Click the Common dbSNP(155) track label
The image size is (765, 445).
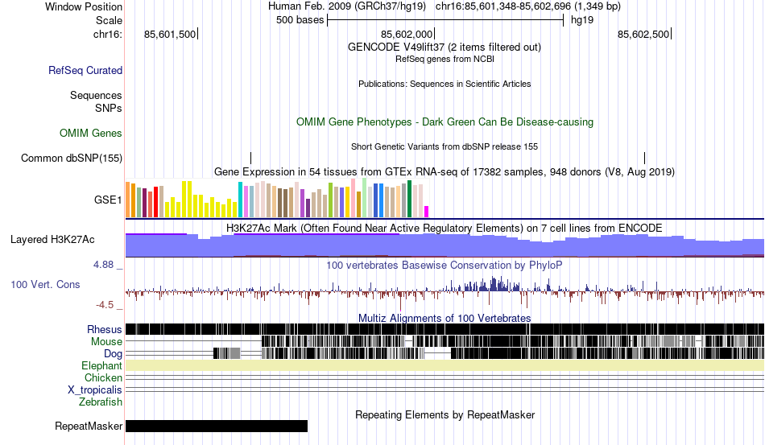[72, 158]
